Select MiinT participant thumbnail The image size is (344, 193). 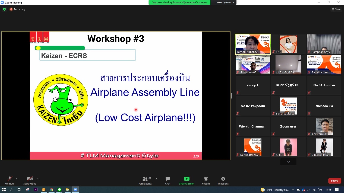point(289,147)
